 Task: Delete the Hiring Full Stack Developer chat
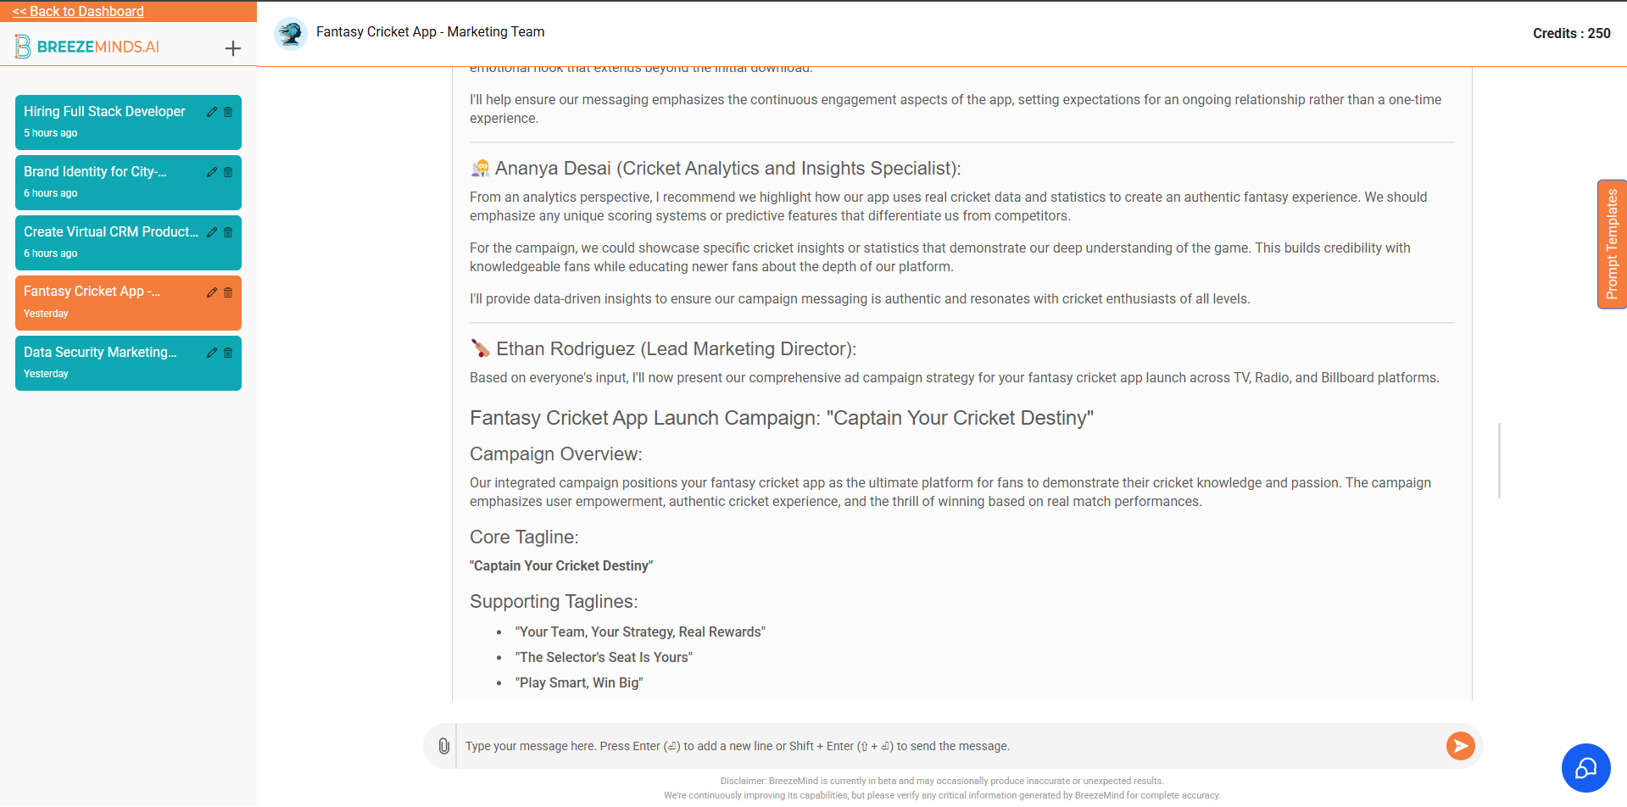(228, 112)
